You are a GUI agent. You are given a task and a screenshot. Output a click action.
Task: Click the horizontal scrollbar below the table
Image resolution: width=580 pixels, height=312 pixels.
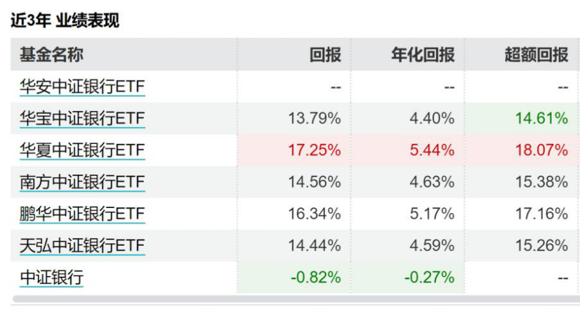(x=294, y=299)
